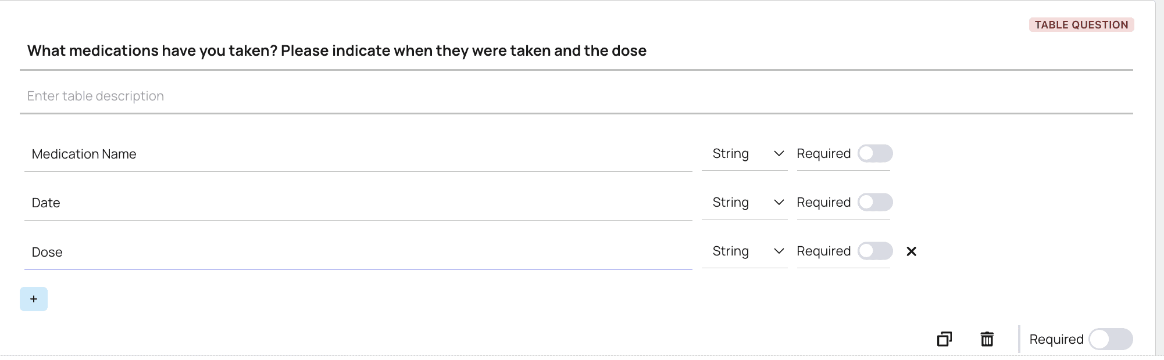Delete the question using trash icon

pyautogui.click(x=987, y=339)
